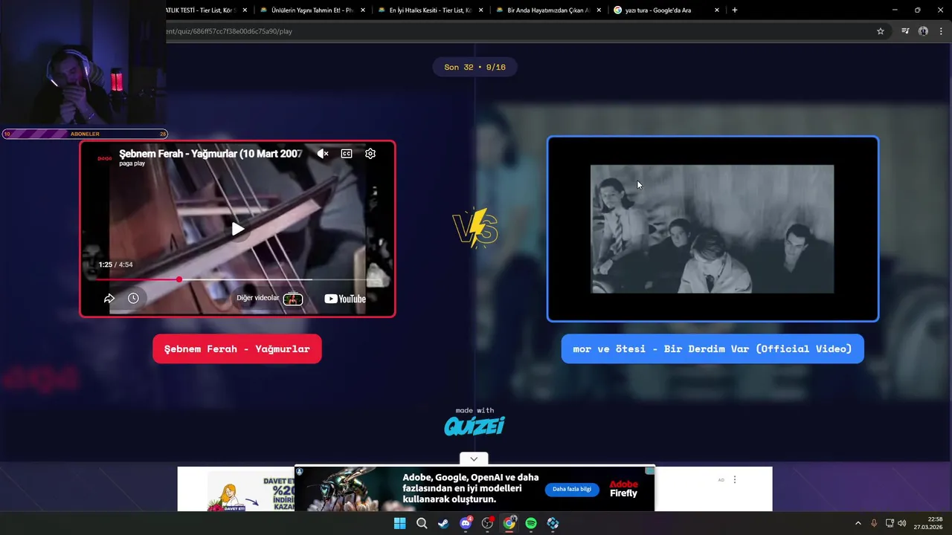Open the Quizei logo link

pos(475,426)
